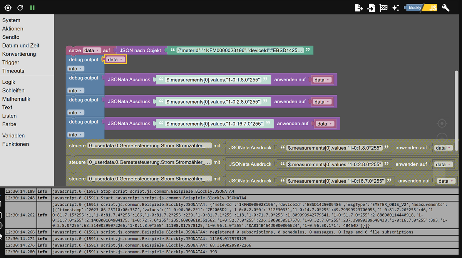Select object ID field in steuere 1-0:2.8.0 row

tap(150, 162)
